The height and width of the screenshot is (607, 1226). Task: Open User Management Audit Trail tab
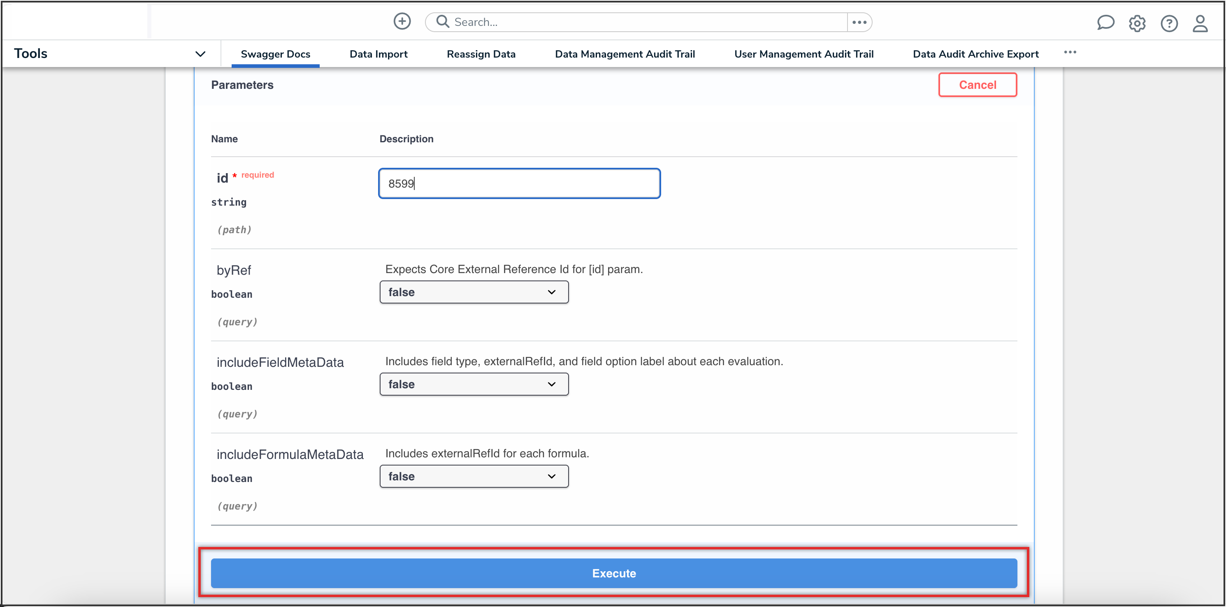[x=803, y=54]
